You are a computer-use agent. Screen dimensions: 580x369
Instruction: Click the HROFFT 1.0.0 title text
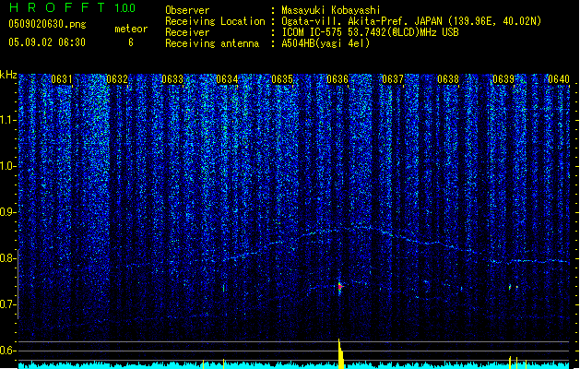[73, 7]
